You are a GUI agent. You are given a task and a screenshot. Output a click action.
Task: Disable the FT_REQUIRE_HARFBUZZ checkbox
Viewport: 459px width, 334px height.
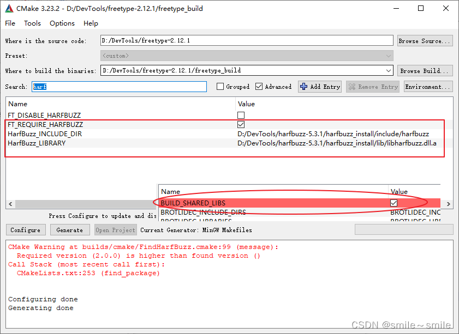241,124
